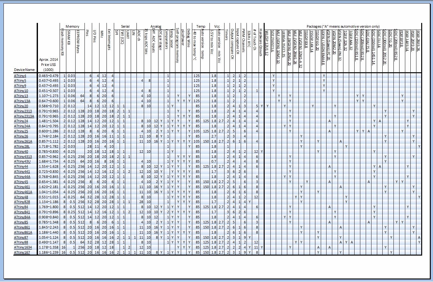Screen dimensions: 433x282
Task: Open the PDIP 28P3 28 package link
Action: (418, 41)
